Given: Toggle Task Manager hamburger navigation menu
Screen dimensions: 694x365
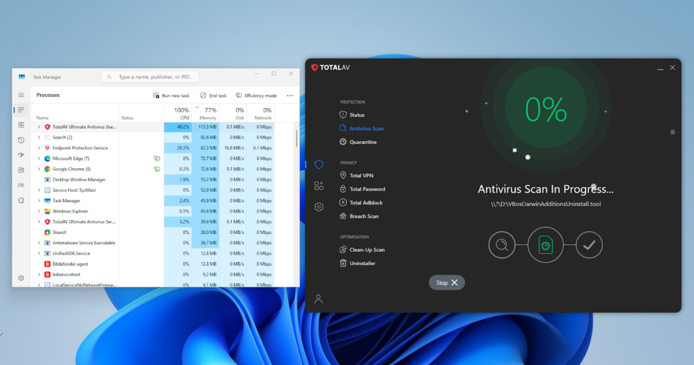Looking at the screenshot, I should (21, 95).
